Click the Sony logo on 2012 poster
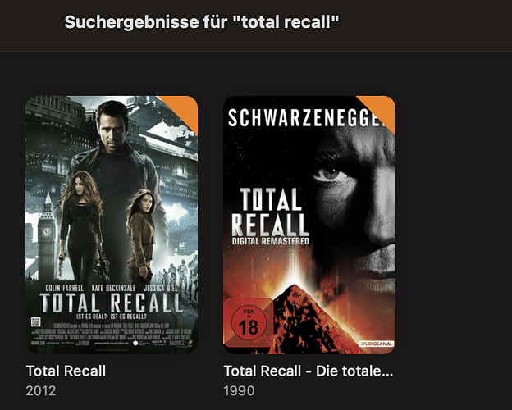The width and height of the screenshot is (512, 410). (x=159, y=342)
